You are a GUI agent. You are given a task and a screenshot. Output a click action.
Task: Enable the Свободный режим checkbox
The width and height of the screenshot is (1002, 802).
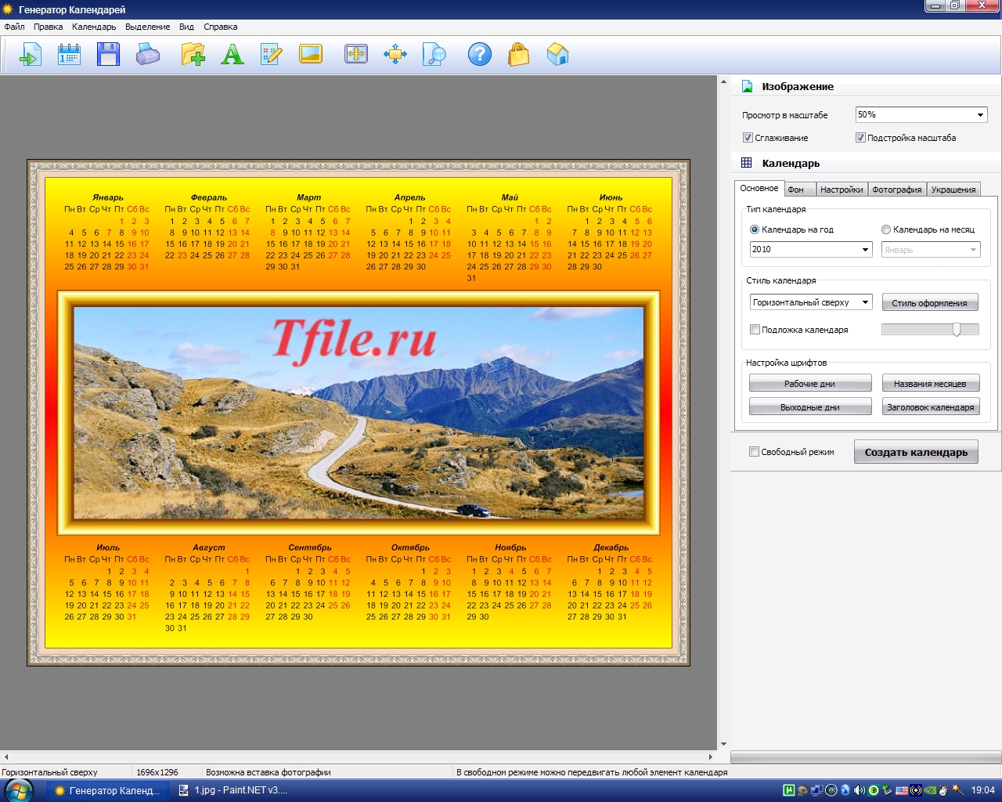click(x=755, y=452)
